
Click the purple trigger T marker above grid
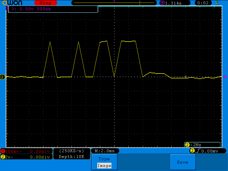(x=114, y=1)
